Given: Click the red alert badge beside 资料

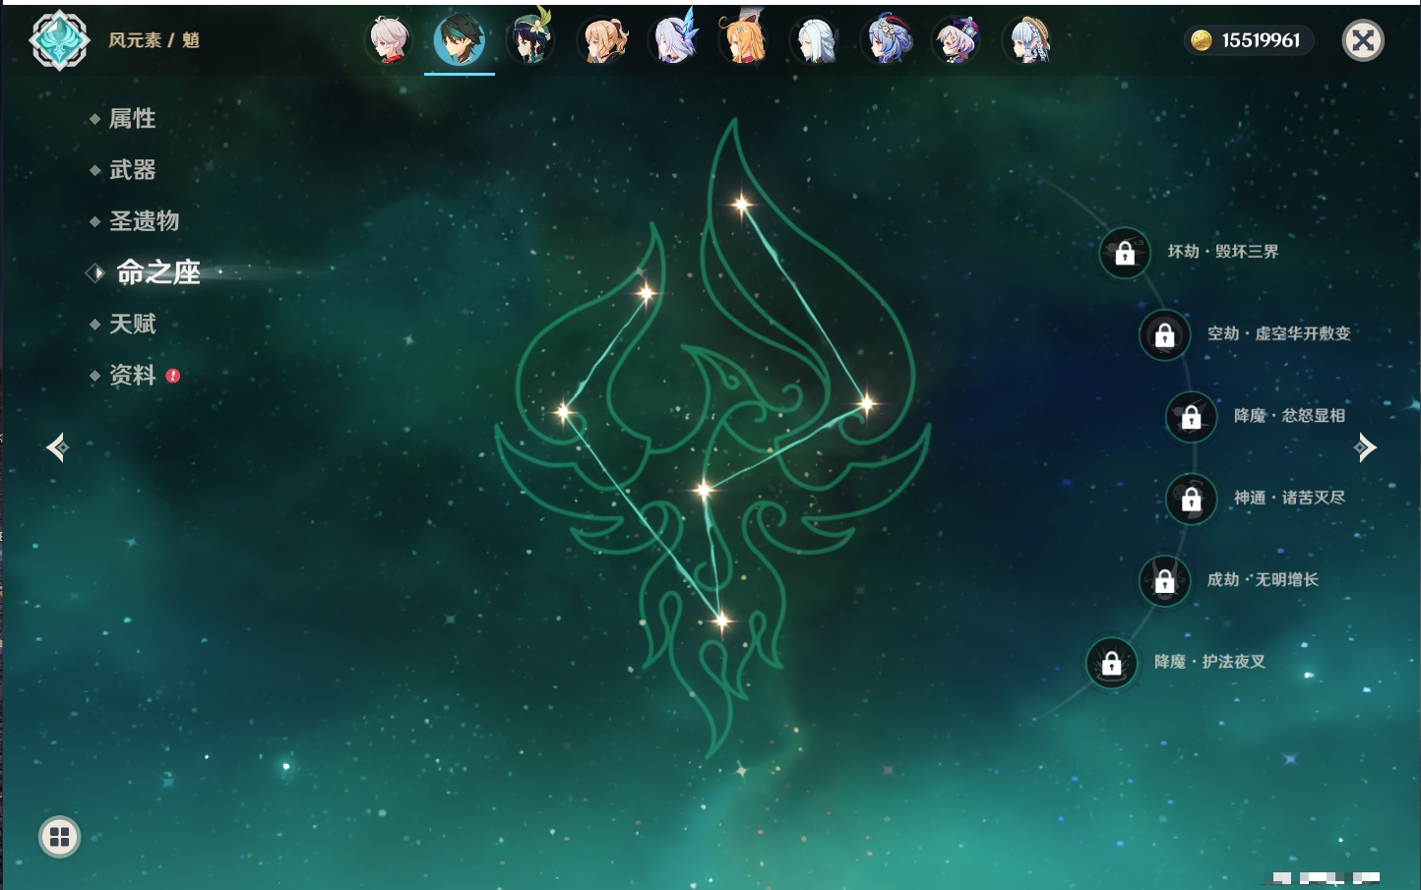Looking at the screenshot, I should click(x=173, y=376).
